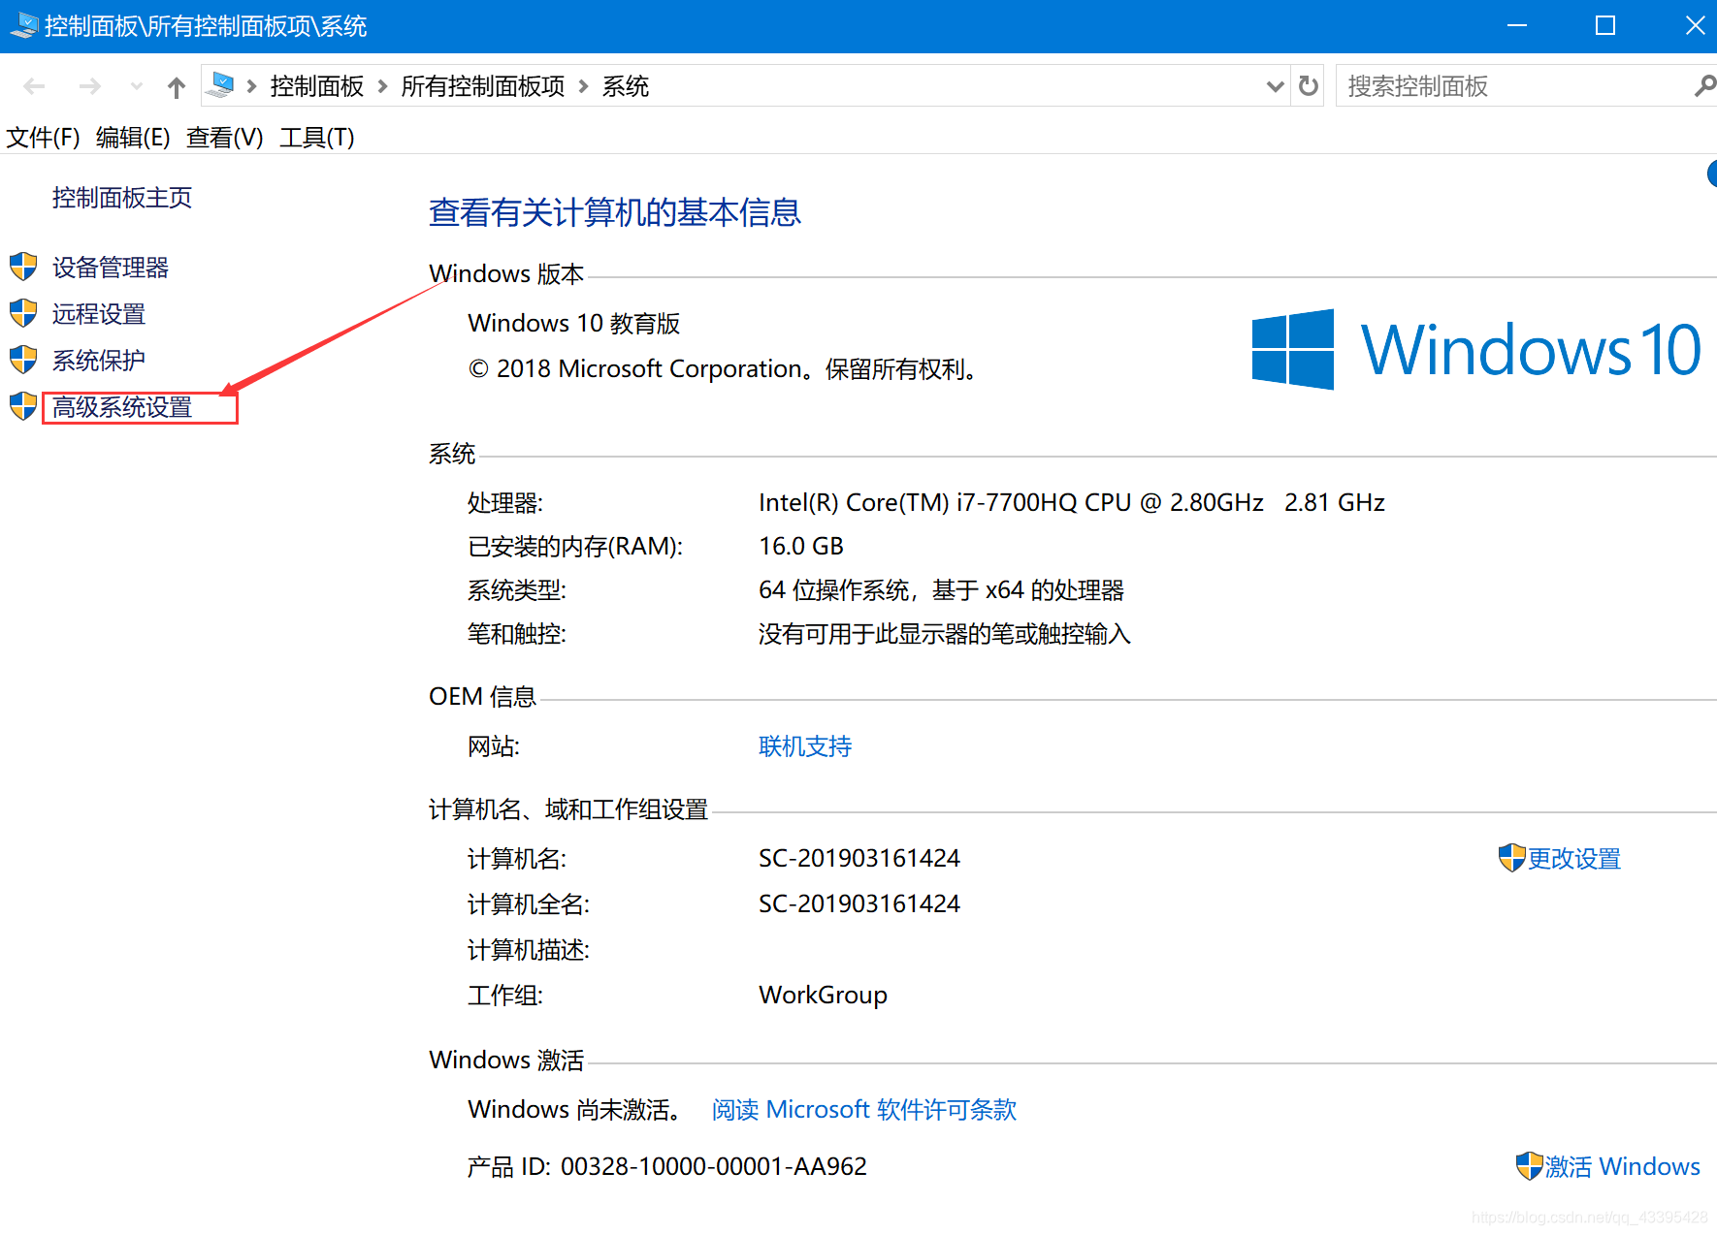Click WorkGroup value text
The image size is (1717, 1235).
point(823,996)
